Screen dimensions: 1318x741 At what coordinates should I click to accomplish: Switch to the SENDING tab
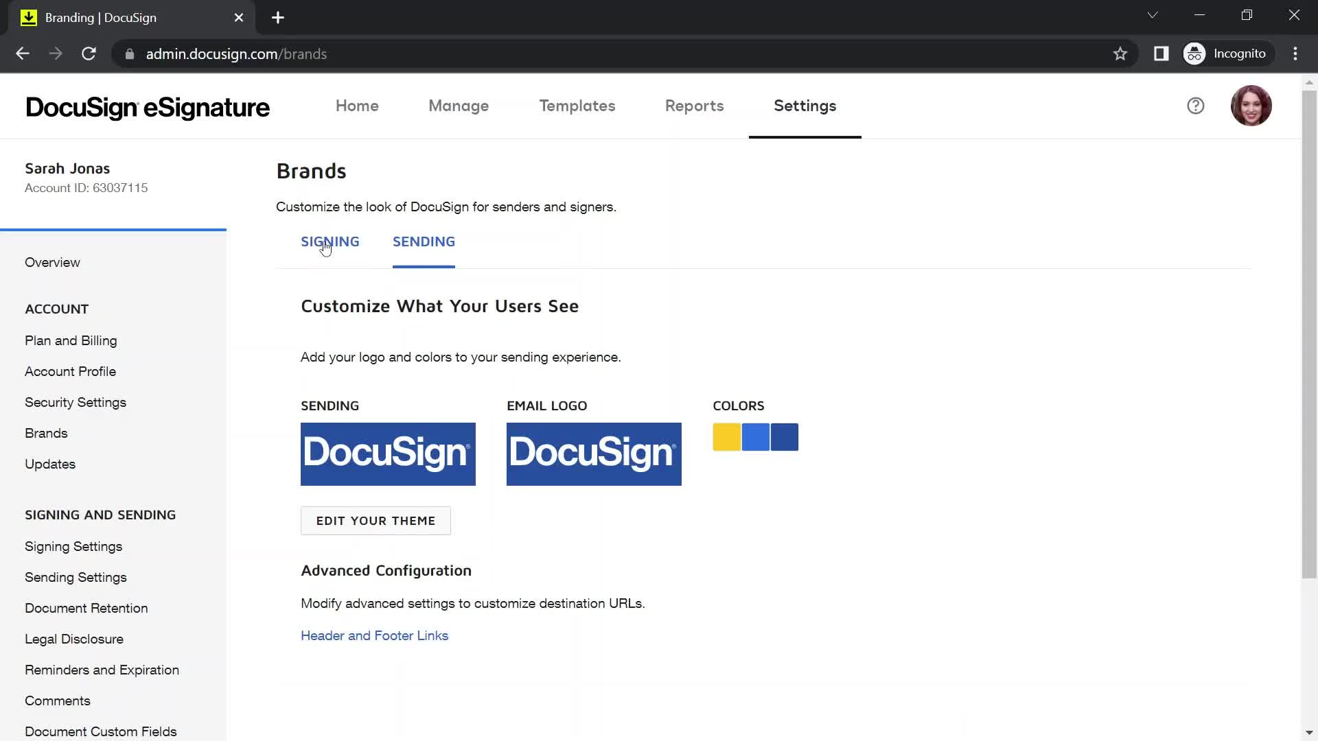click(424, 242)
